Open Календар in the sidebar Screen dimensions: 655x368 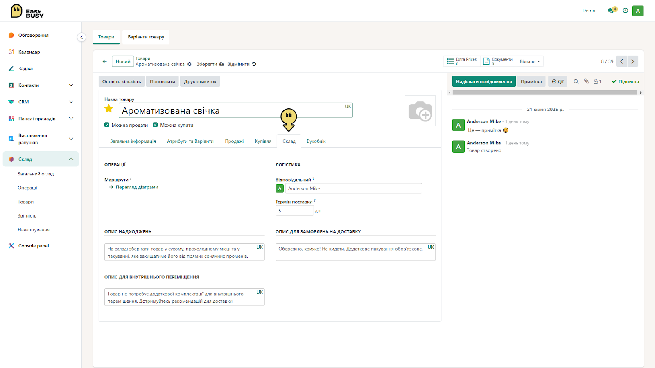pyautogui.click(x=29, y=52)
